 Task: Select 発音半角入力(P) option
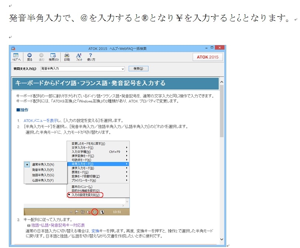43,170
